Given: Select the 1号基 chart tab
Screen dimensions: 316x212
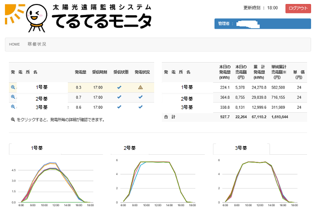Looking at the screenshot, I should (x=37, y=148).
